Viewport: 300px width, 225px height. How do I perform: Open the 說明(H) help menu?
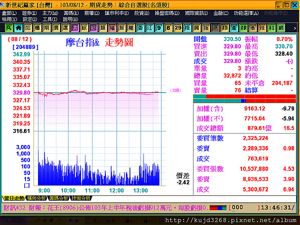pos(70,19)
